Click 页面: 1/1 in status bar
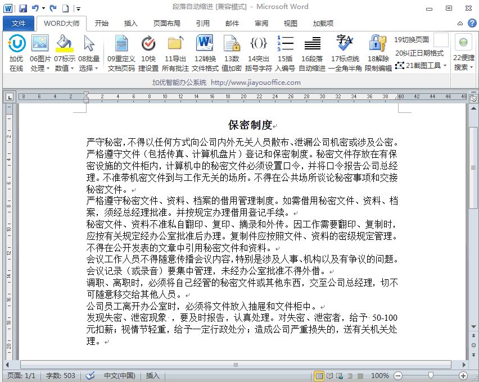 21,376
